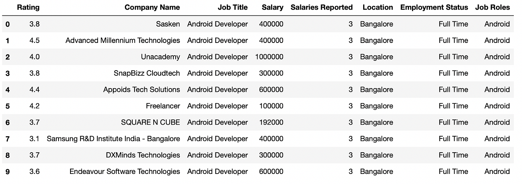Select the Appoids Tech Solutions cell
Image resolution: width=522 pixels, height=184 pixels.
click(x=142, y=90)
